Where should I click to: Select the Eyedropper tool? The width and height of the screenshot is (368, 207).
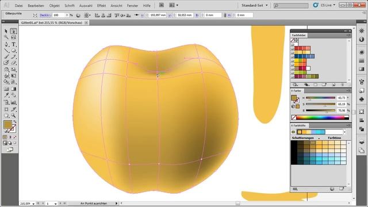click(6, 95)
